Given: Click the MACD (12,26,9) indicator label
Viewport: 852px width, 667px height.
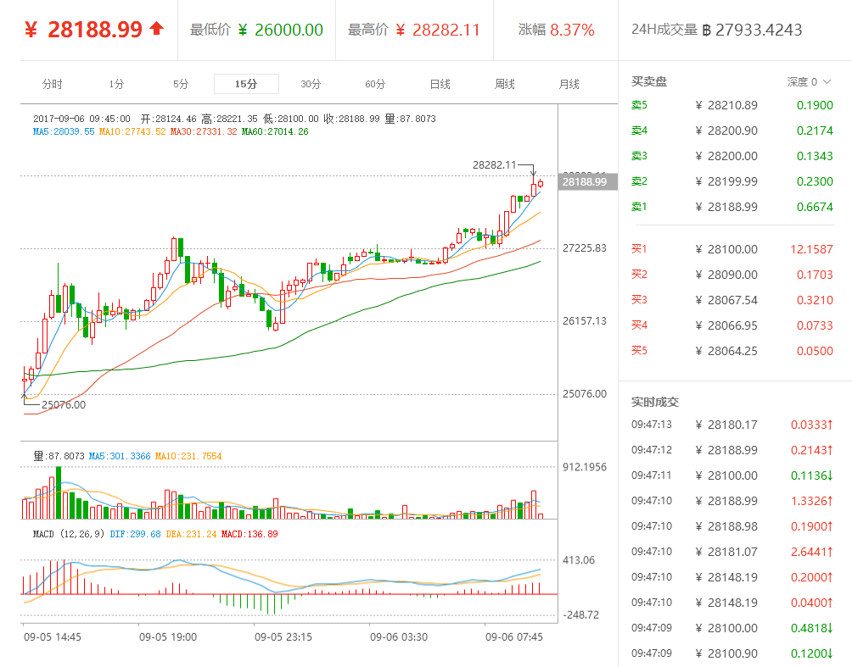Looking at the screenshot, I should [x=69, y=534].
